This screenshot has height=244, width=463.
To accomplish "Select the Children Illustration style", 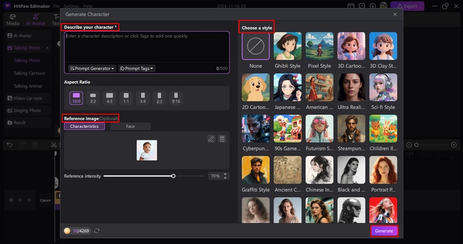I will coord(383,128).
